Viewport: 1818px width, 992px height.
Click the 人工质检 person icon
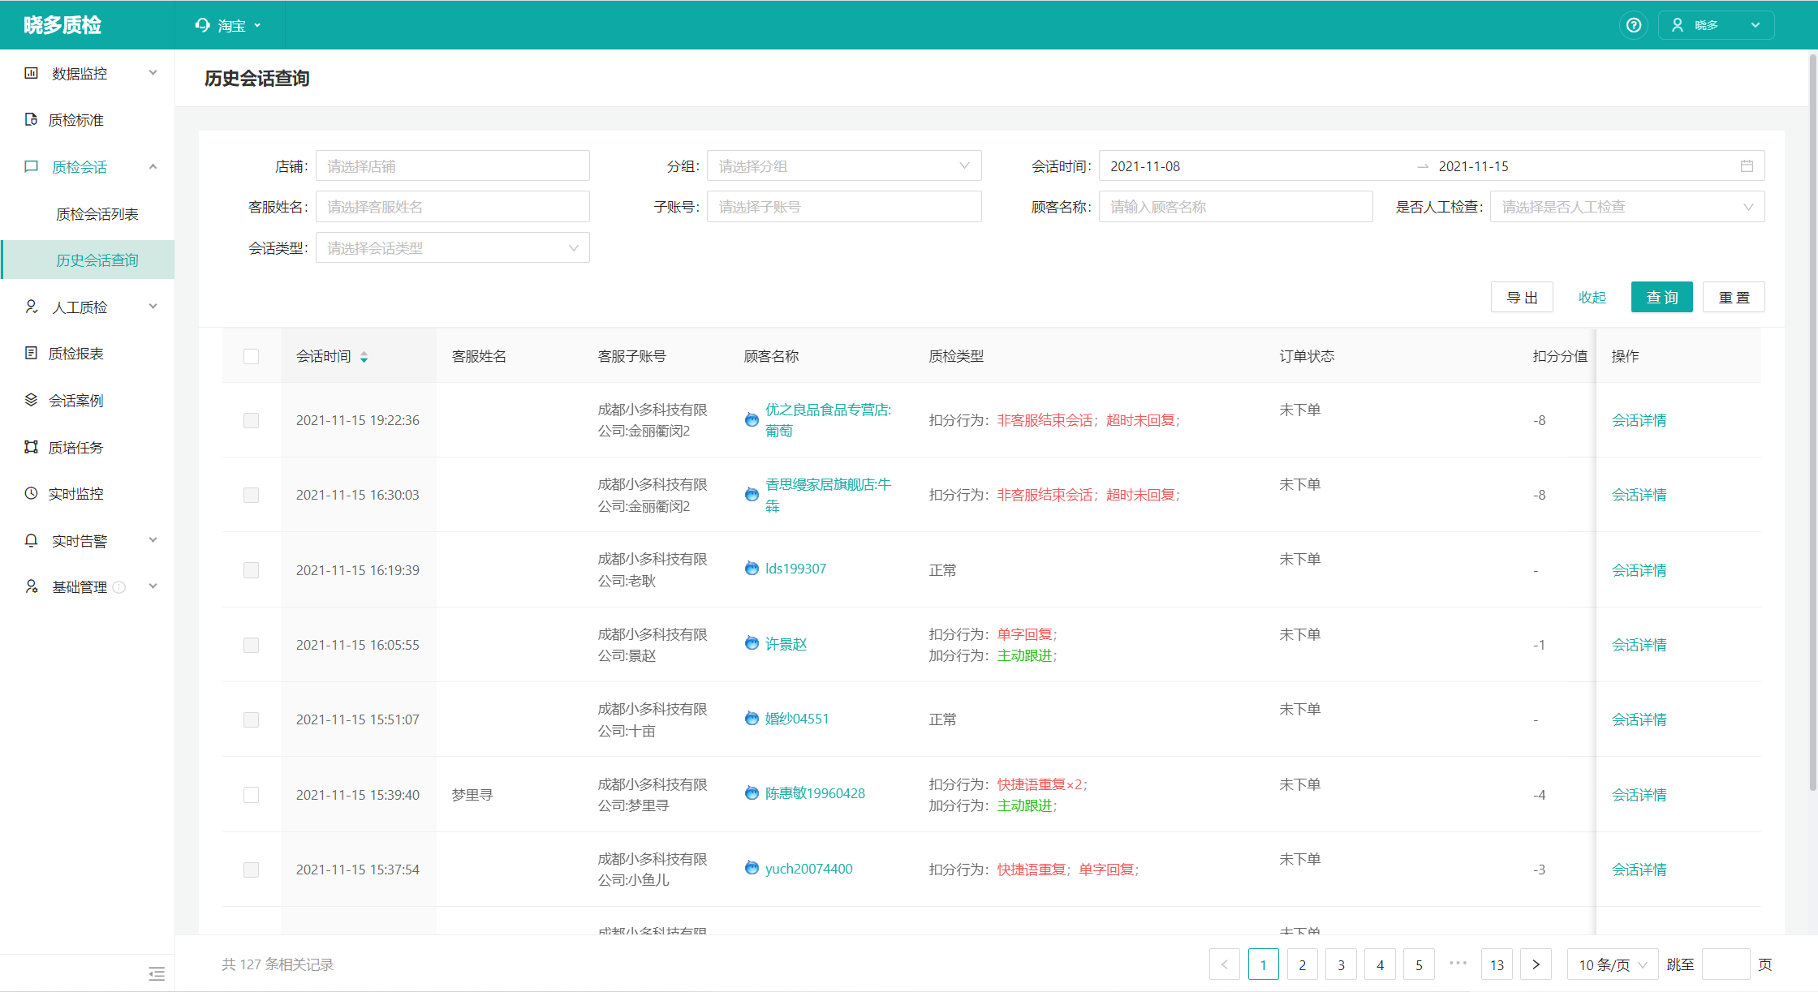point(31,307)
